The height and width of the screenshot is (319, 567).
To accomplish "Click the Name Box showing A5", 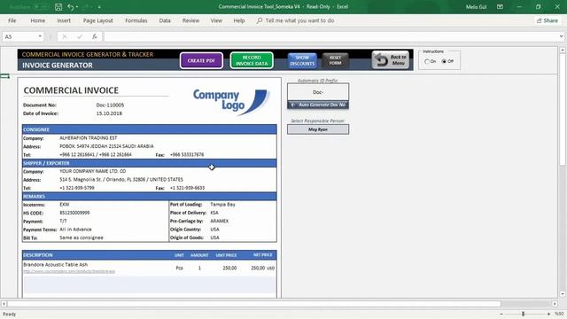I will coord(19,36).
